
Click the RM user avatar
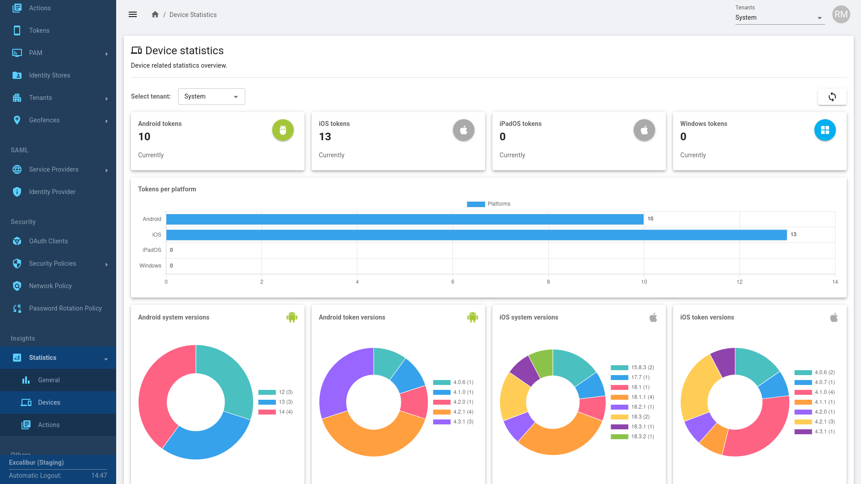tap(841, 14)
